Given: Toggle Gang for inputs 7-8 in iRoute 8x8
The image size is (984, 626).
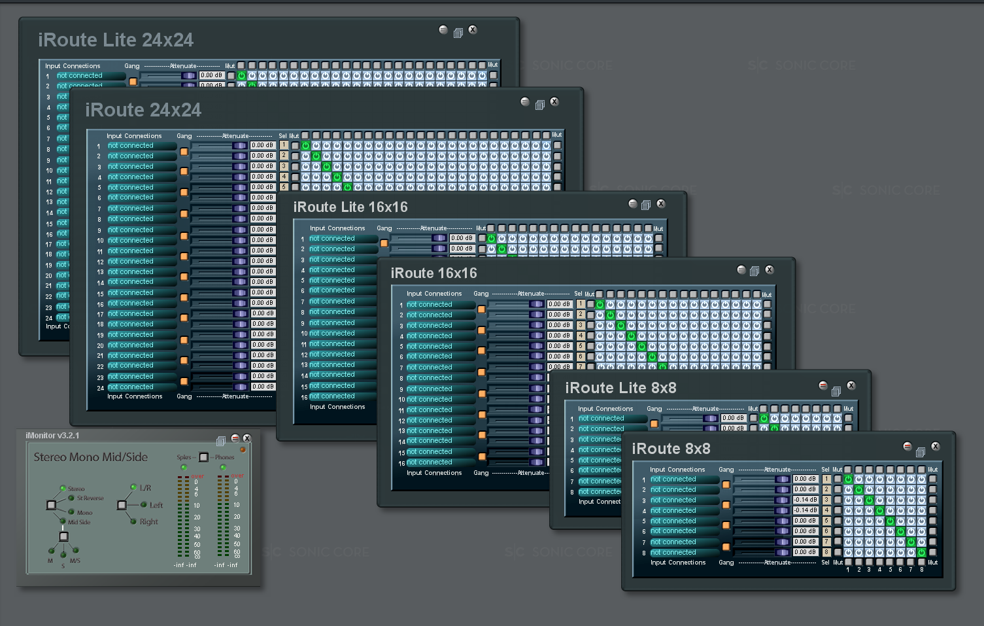Looking at the screenshot, I should pos(726,547).
